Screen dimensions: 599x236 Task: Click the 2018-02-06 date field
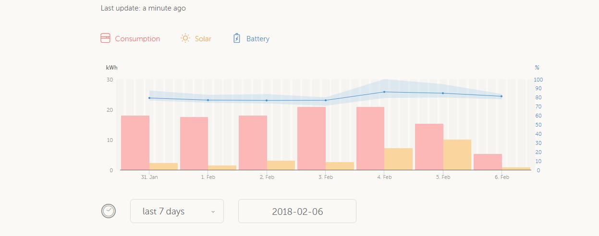[x=297, y=211]
